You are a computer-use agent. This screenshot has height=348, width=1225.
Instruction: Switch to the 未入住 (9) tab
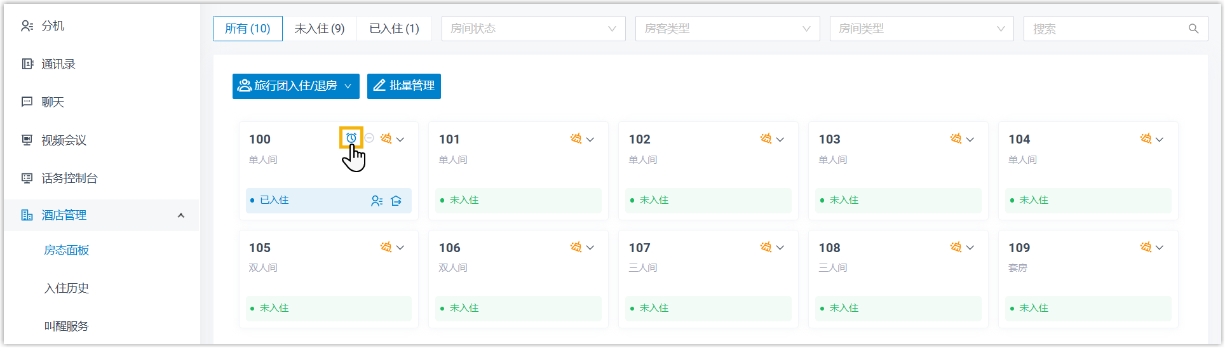(x=320, y=29)
